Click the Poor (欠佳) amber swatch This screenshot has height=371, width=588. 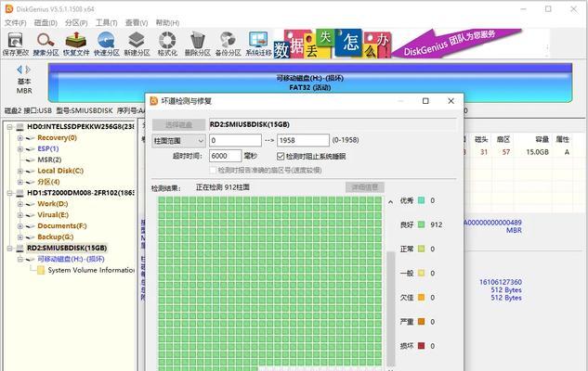point(421,297)
